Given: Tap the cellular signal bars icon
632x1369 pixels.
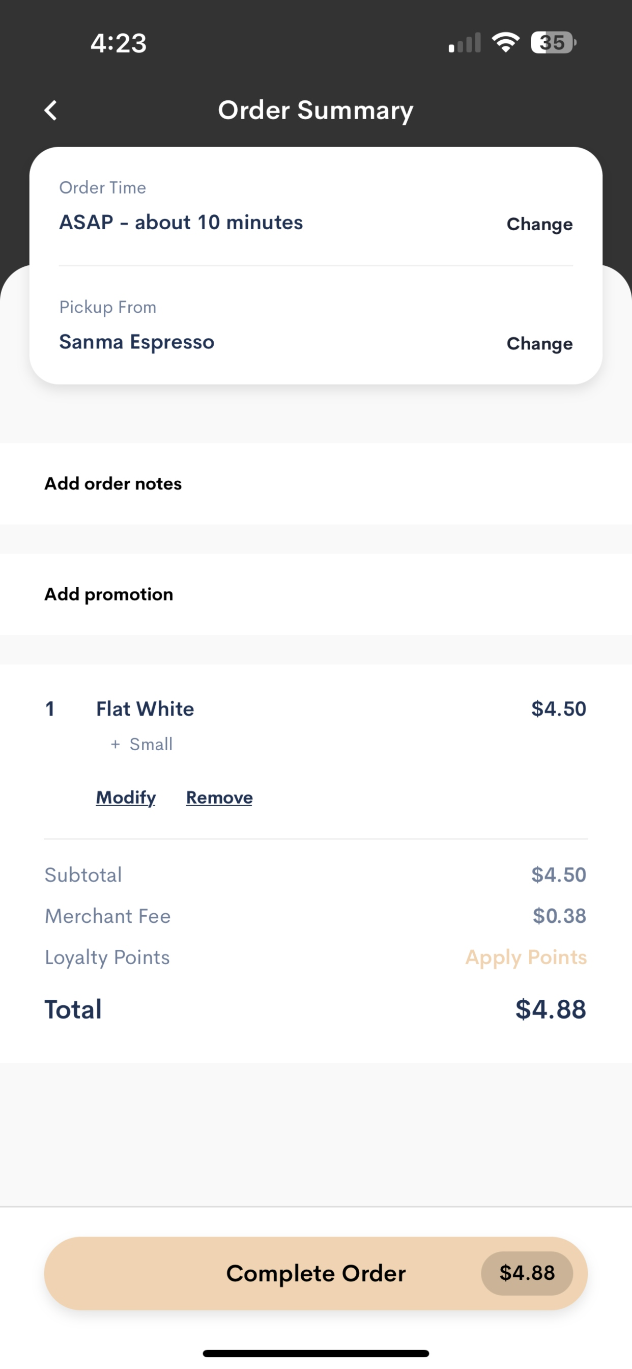Looking at the screenshot, I should tap(465, 42).
